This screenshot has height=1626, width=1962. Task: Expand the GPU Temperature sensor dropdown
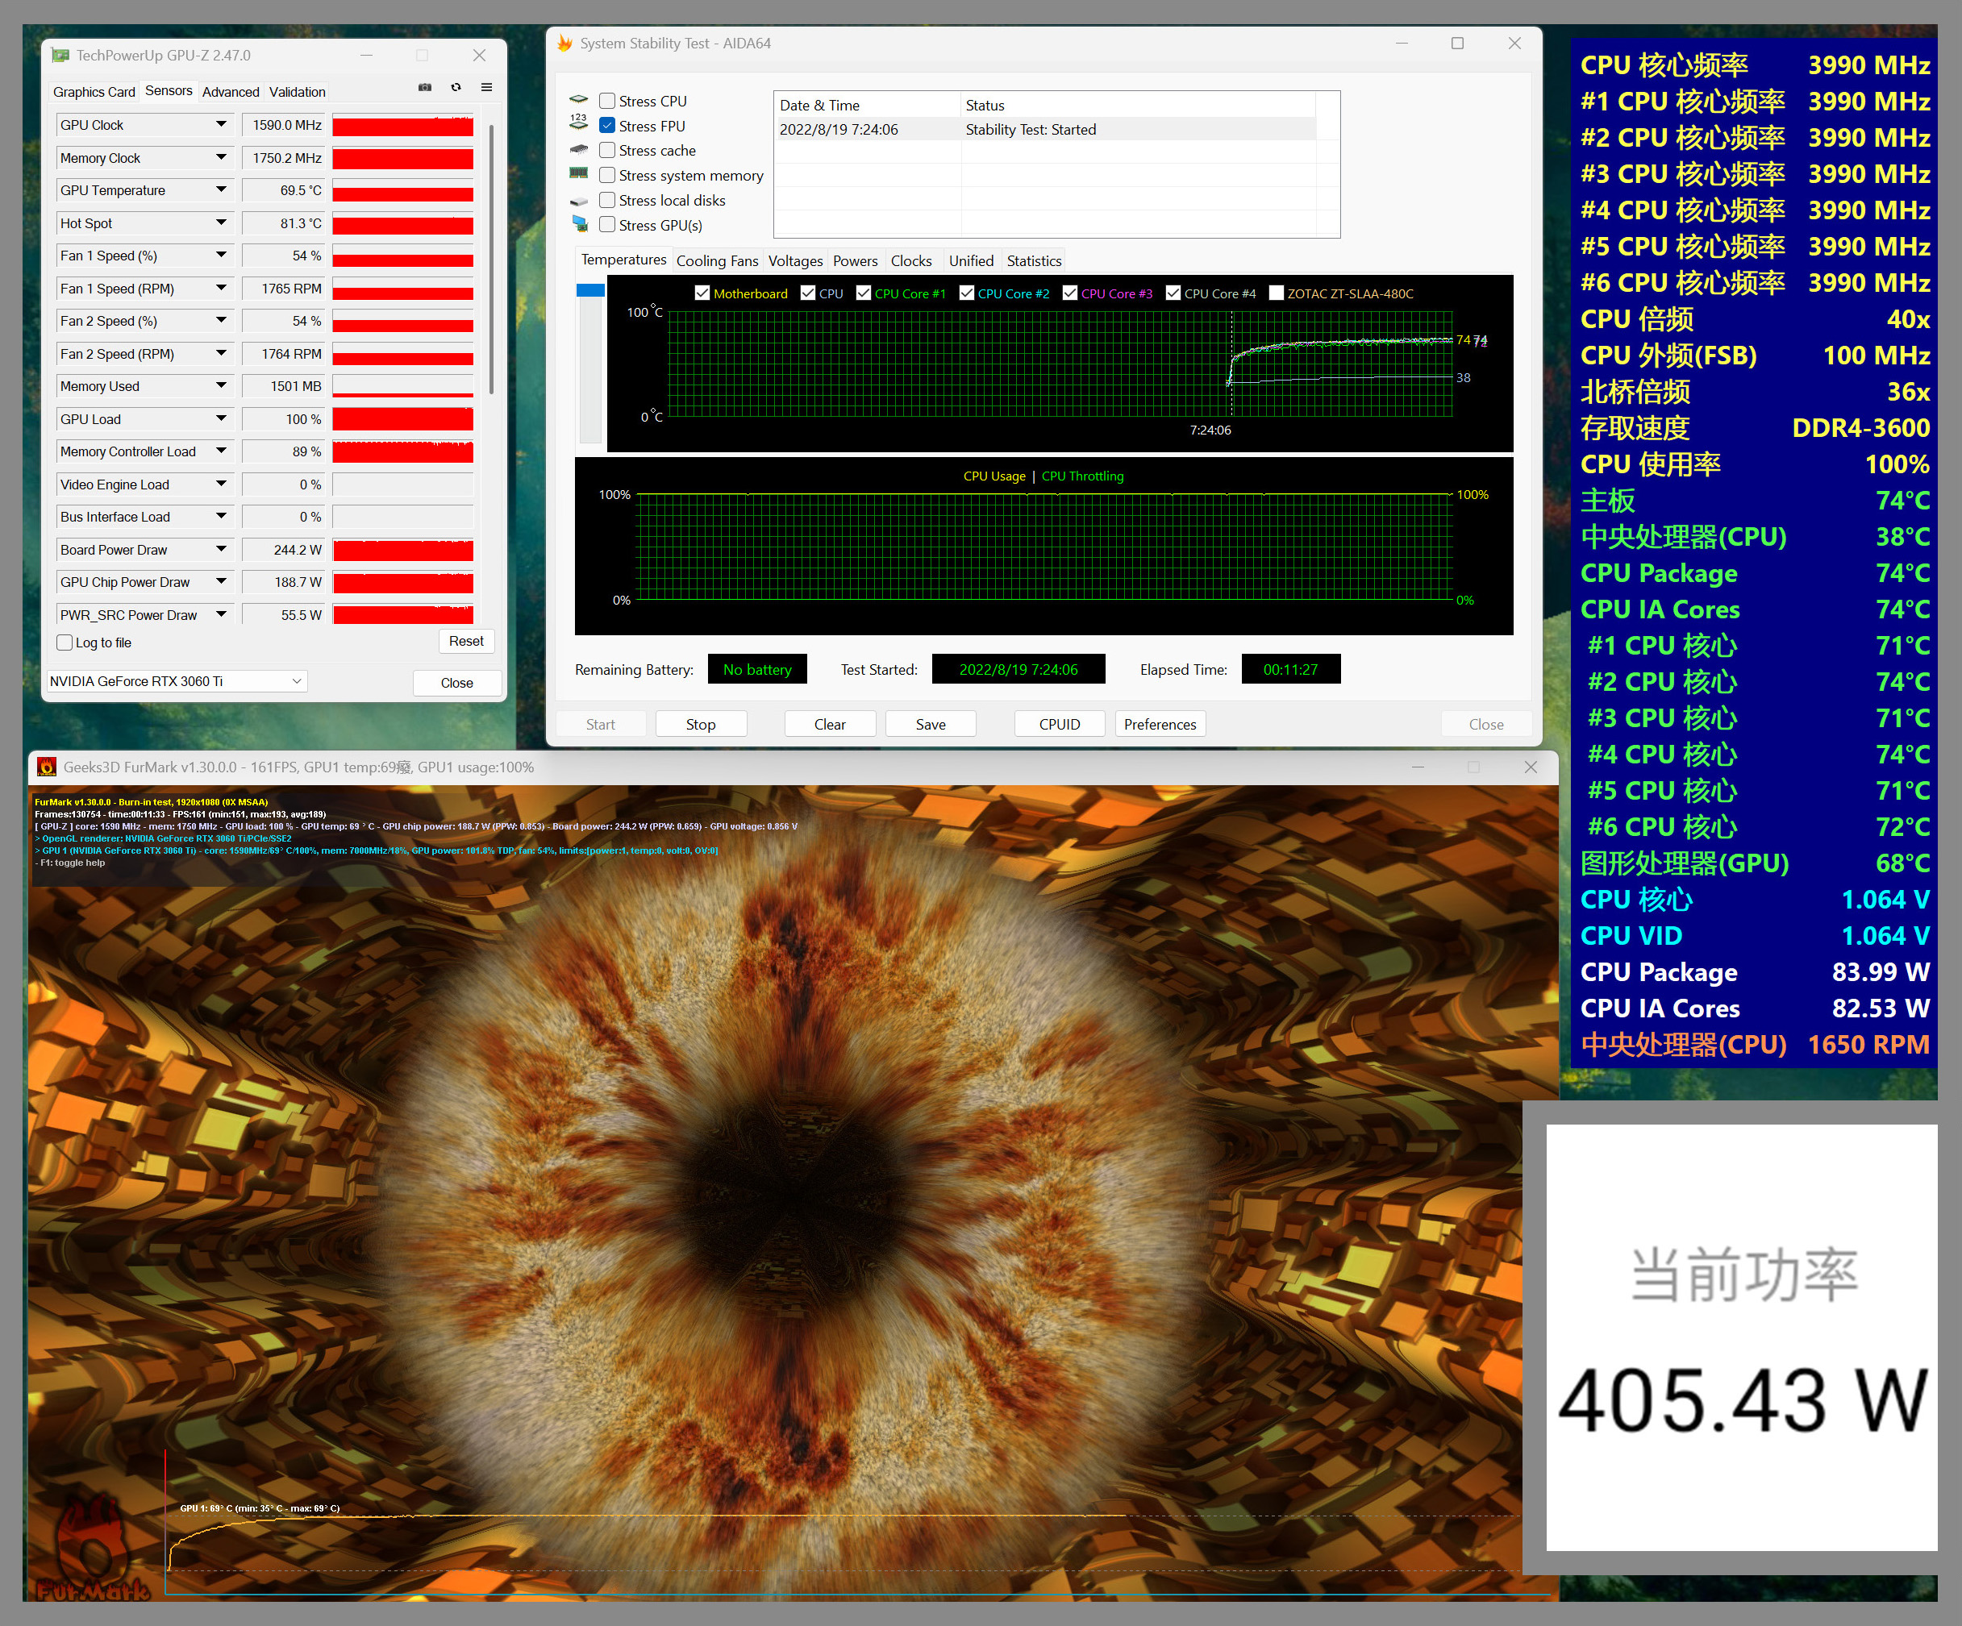(222, 189)
